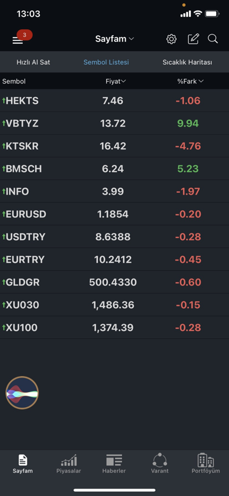
Task: Switch to Sıcaklık Haritası tab
Action: 187,62
